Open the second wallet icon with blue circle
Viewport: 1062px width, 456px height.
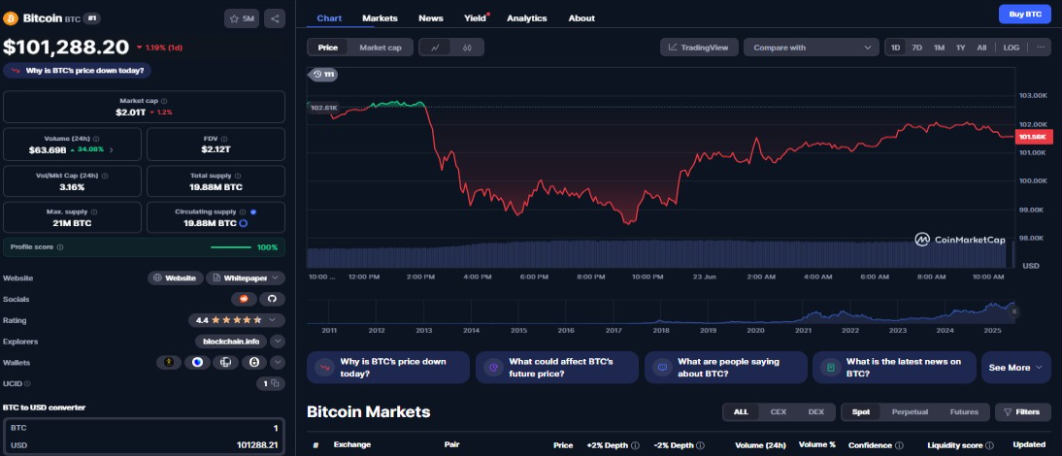[x=197, y=363]
